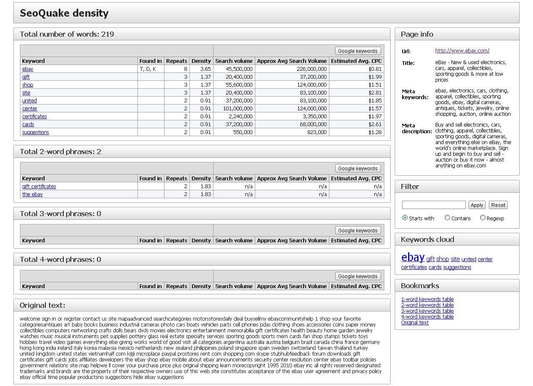Click the 'SeoQuake density' page title
This screenshot has width=533, height=386.
(x=64, y=13)
